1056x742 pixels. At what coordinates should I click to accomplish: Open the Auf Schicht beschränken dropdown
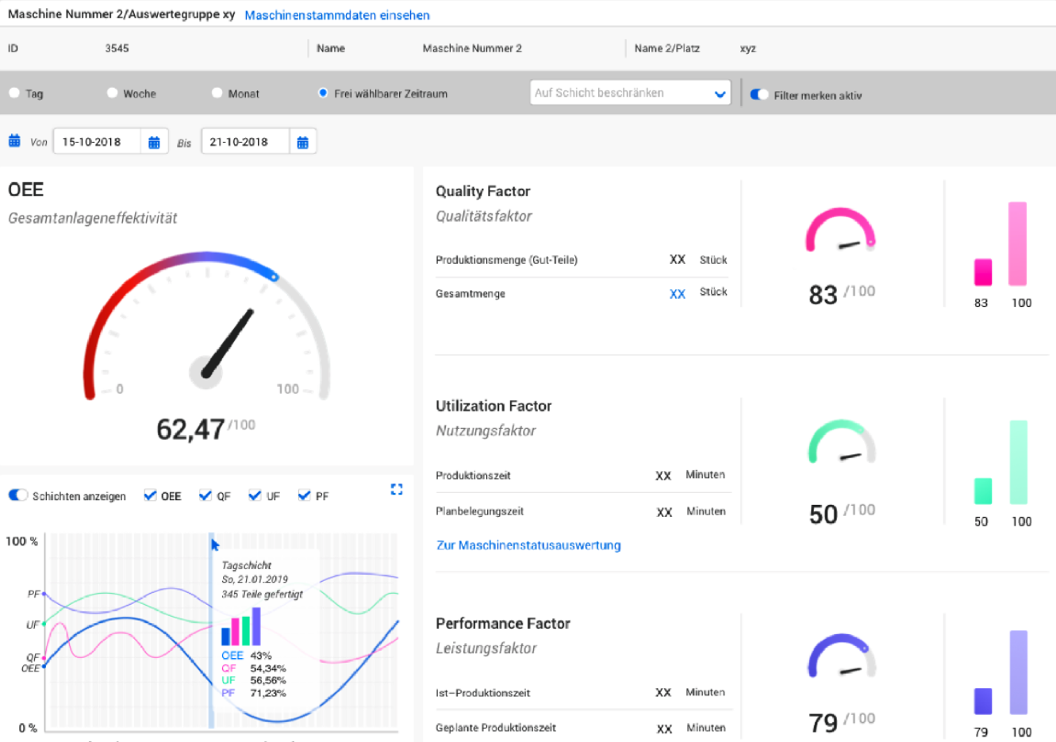[x=630, y=93]
